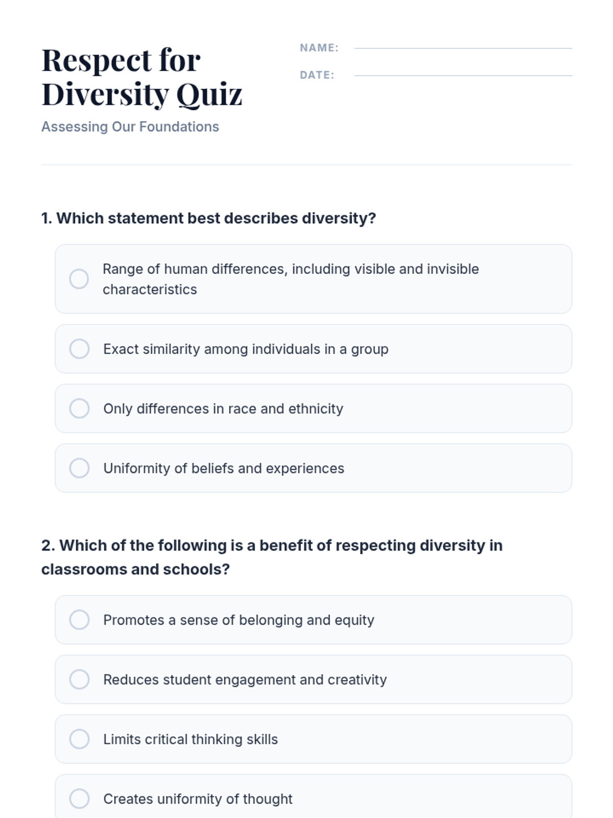This screenshot has height=818, width=613.
Task: Click the 'Limits critical thinking skills' label text
Action: 191,739
